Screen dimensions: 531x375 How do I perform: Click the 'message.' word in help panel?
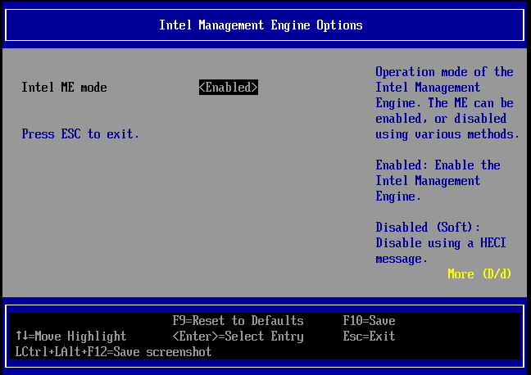(x=402, y=259)
